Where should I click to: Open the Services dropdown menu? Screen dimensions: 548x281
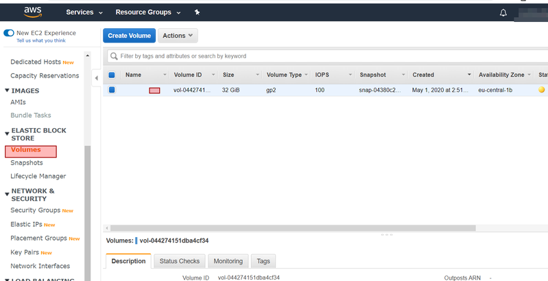[x=84, y=12]
